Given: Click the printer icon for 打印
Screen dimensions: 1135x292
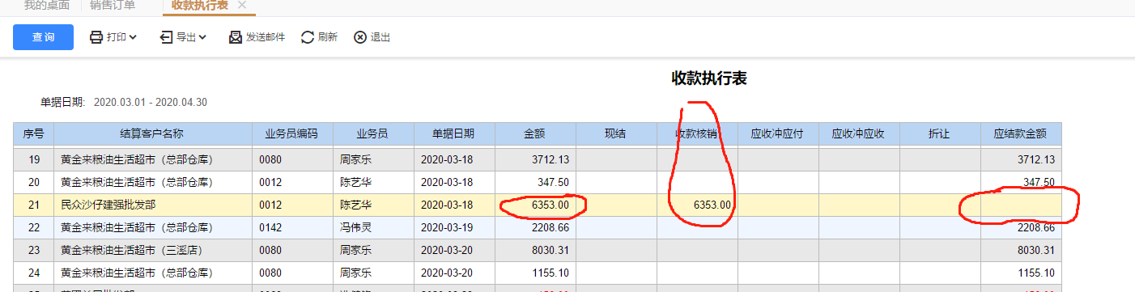Looking at the screenshot, I should pyautogui.click(x=96, y=37).
